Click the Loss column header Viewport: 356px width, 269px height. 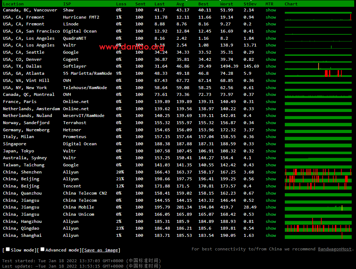[x=121, y=4]
